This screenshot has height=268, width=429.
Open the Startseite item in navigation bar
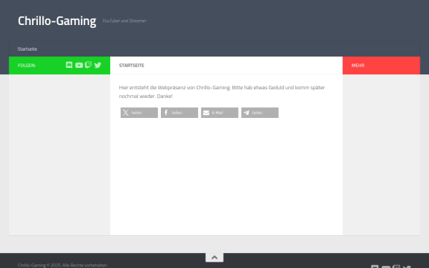coord(27,49)
